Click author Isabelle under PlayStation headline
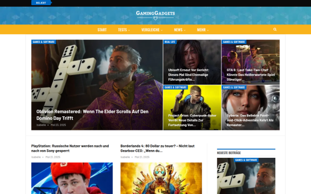This screenshot has width=311, height=194. [36, 157]
